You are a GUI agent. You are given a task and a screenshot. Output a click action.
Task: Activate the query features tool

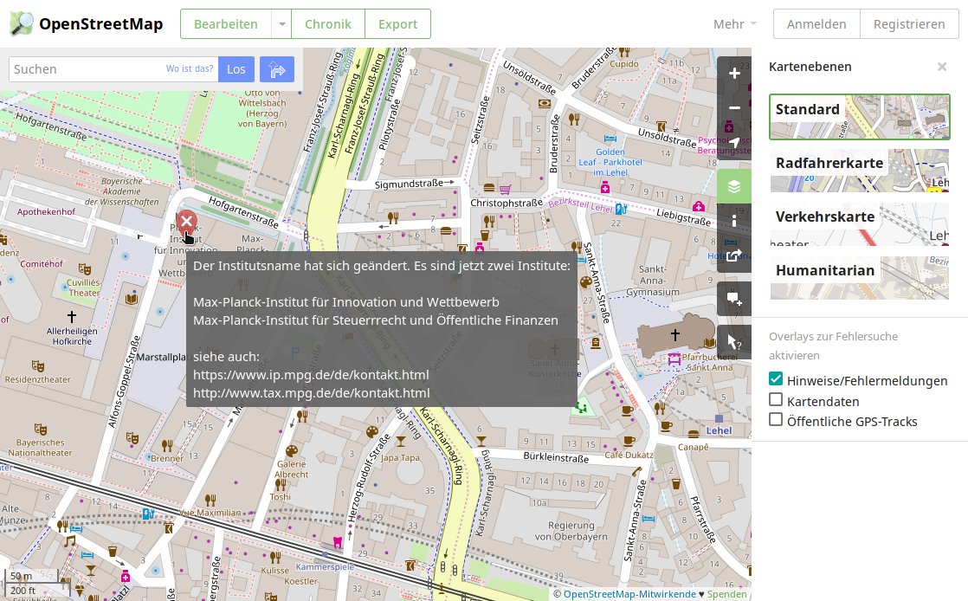point(734,341)
